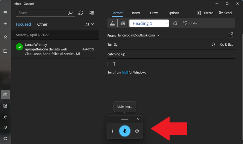The image size is (243, 144).
Task: Switch to the Insert tab
Action: point(136,13)
